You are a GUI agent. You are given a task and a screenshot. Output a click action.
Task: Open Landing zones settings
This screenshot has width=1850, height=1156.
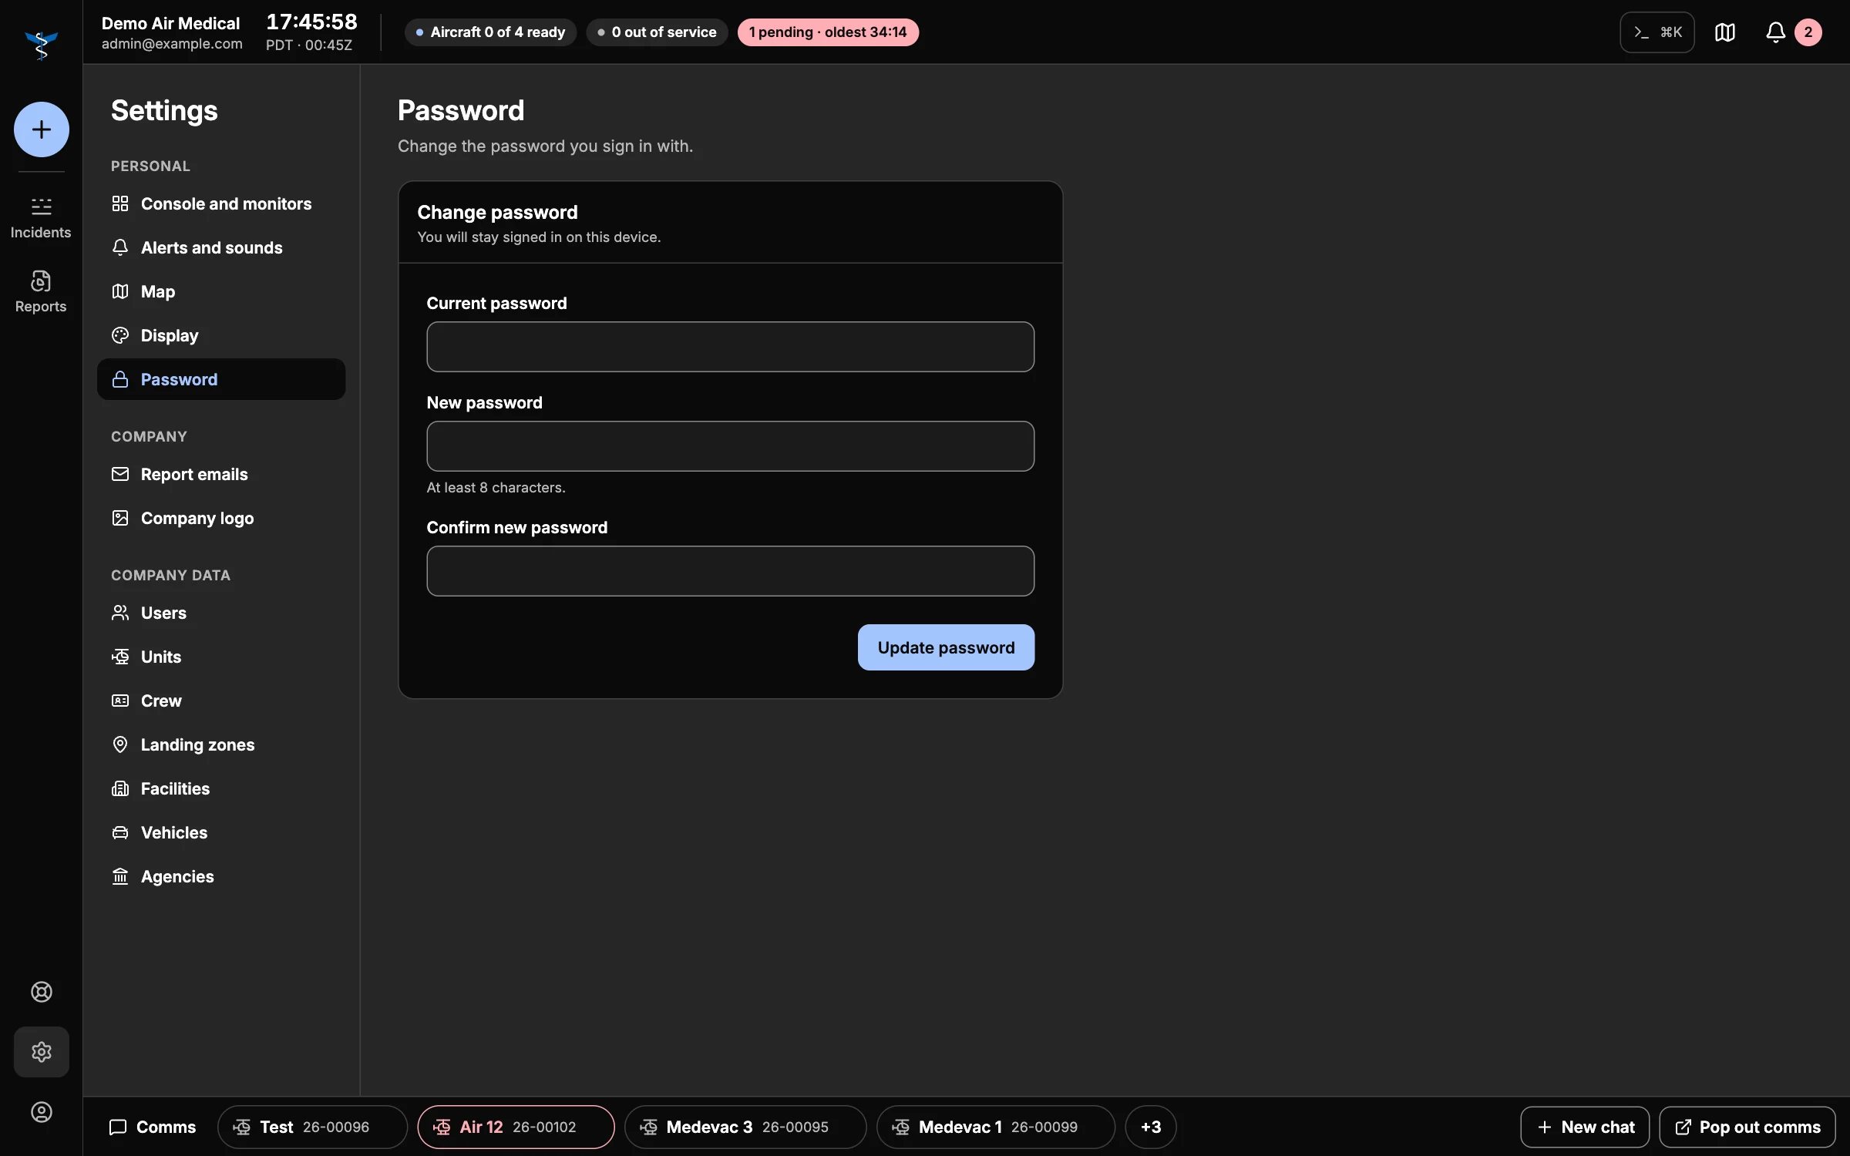221,744
